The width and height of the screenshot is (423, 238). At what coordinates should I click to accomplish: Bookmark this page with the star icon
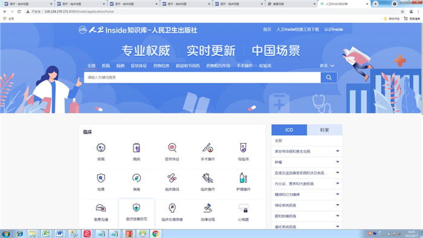(x=402, y=11)
